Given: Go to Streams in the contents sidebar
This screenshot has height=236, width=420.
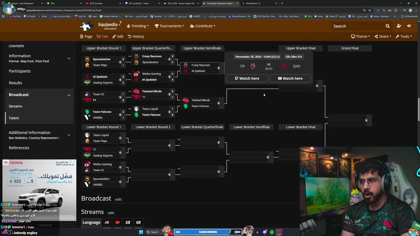Looking at the screenshot, I should [x=15, y=106].
